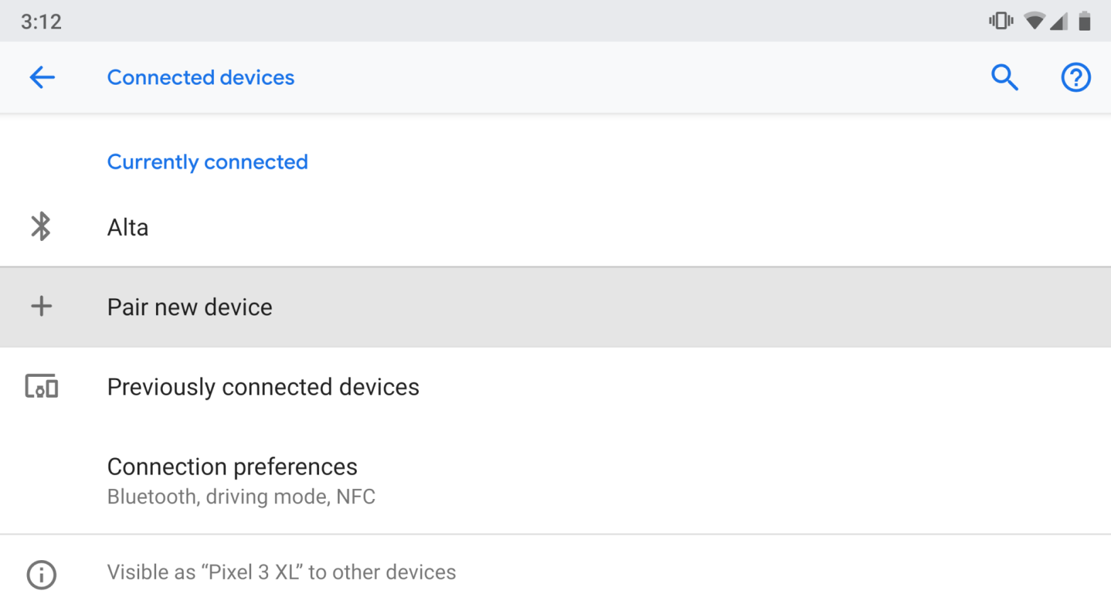Select the Bluetooth icon next to Alta
The height and width of the screenshot is (611, 1111).
[x=41, y=227]
